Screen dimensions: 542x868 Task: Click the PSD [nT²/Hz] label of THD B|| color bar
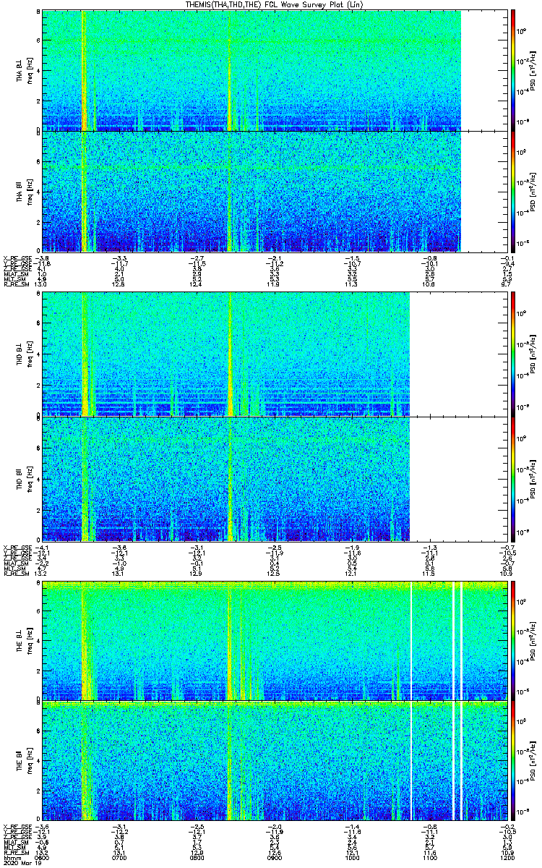533,478
